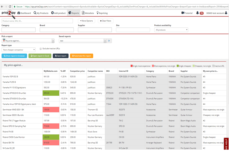Image resolution: width=229 pixels, height=153 pixels.
Task: Click Competitor price column header
Action: tap(77, 71)
